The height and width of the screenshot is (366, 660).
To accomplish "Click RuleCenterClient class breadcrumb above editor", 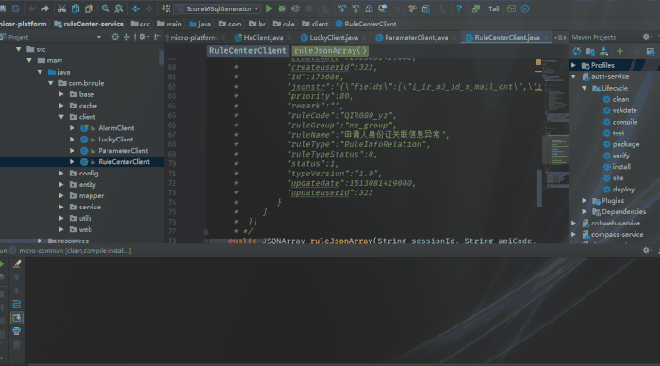I will (247, 51).
